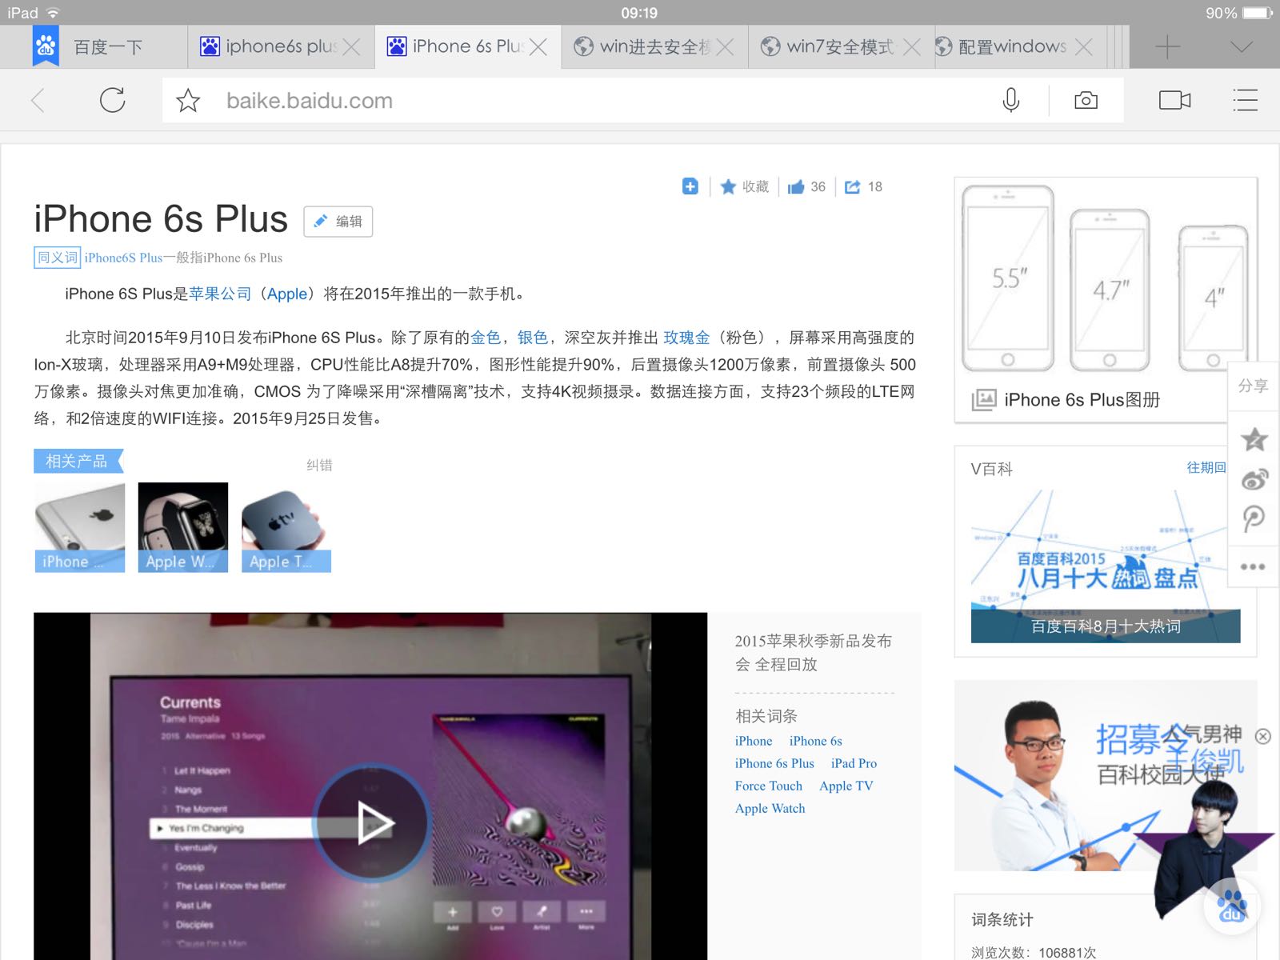The width and height of the screenshot is (1280, 960).
Task: Click the album picture icon
Action: [x=983, y=399]
